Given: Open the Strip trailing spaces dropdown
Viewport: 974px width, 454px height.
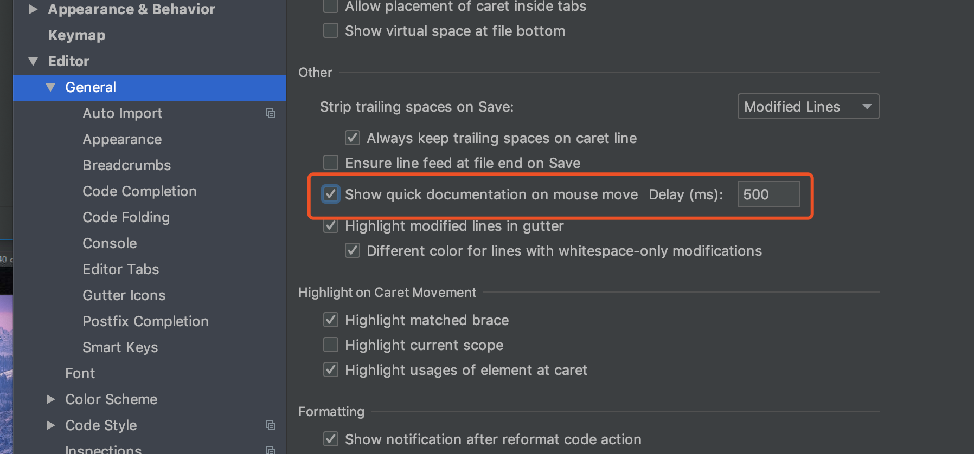Looking at the screenshot, I should click(808, 107).
